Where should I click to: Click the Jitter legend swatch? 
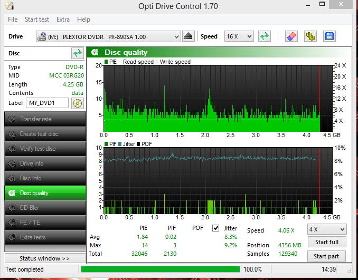click(x=120, y=144)
